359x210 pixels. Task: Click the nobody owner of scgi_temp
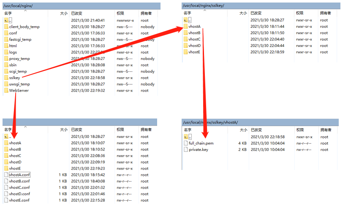(x=148, y=72)
